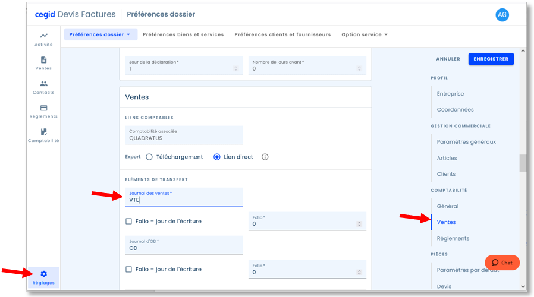This screenshot has width=534, height=297.
Task: Open the Règlements section in left sidebar
Action: (x=43, y=112)
